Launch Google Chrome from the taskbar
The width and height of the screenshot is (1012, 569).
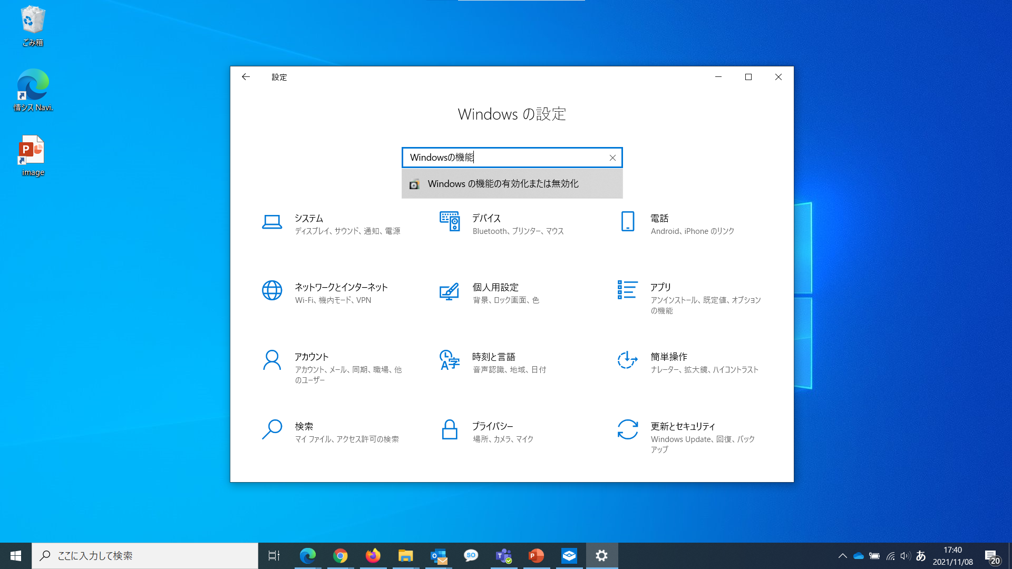(340, 556)
